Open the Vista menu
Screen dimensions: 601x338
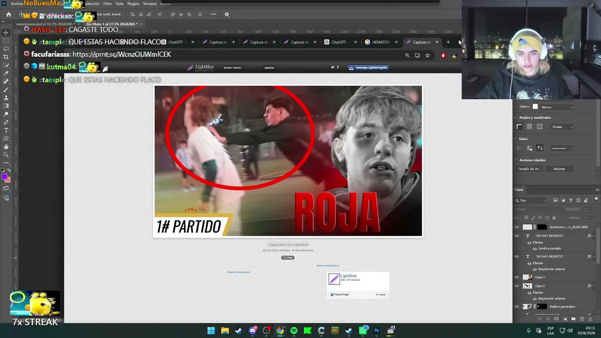(x=120, y=4)
